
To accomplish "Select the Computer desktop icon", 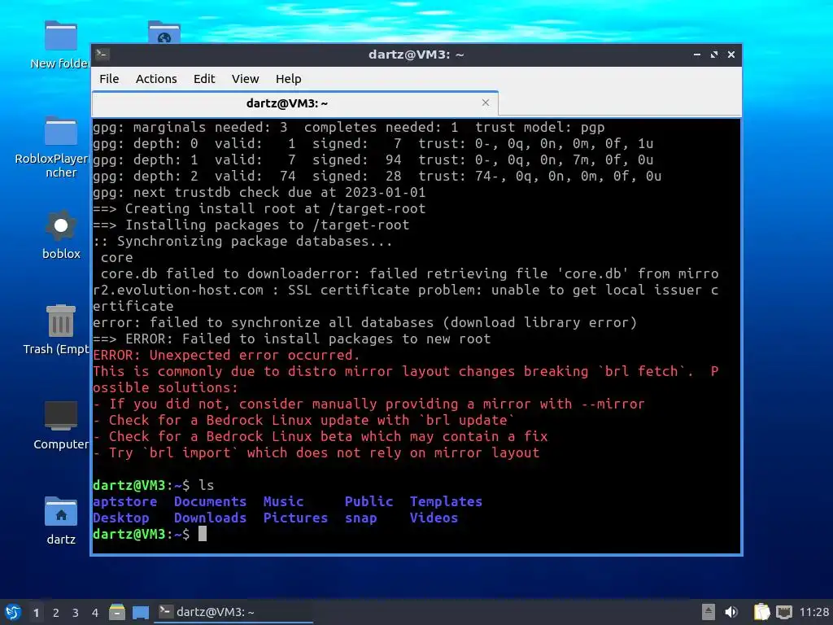I will point(60,425).
